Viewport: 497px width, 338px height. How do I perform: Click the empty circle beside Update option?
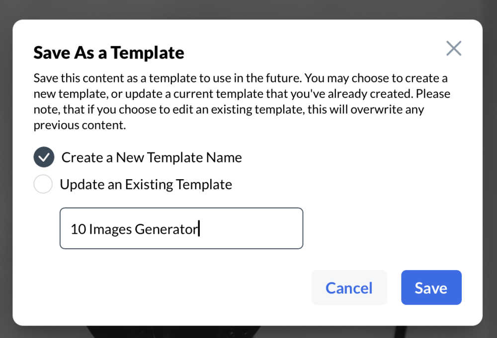[x=43, y=185]
